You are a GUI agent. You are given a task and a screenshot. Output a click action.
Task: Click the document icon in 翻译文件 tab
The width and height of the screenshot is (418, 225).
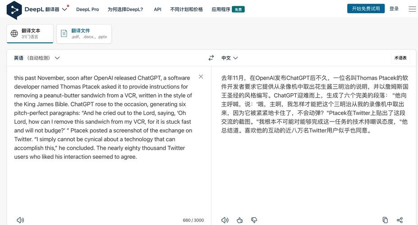64,33
